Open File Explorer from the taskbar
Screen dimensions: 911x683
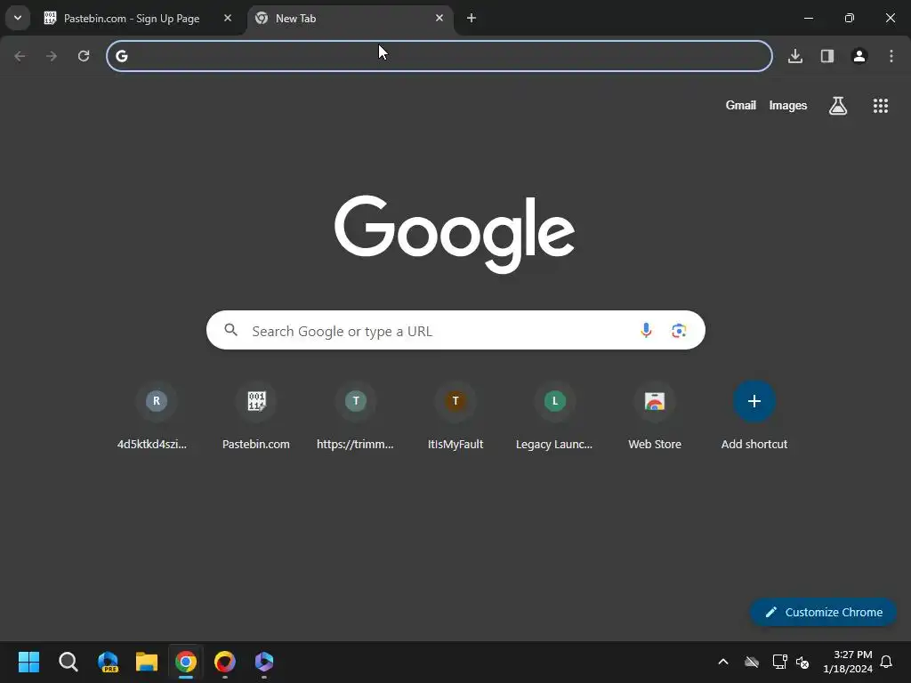(147, 662)
